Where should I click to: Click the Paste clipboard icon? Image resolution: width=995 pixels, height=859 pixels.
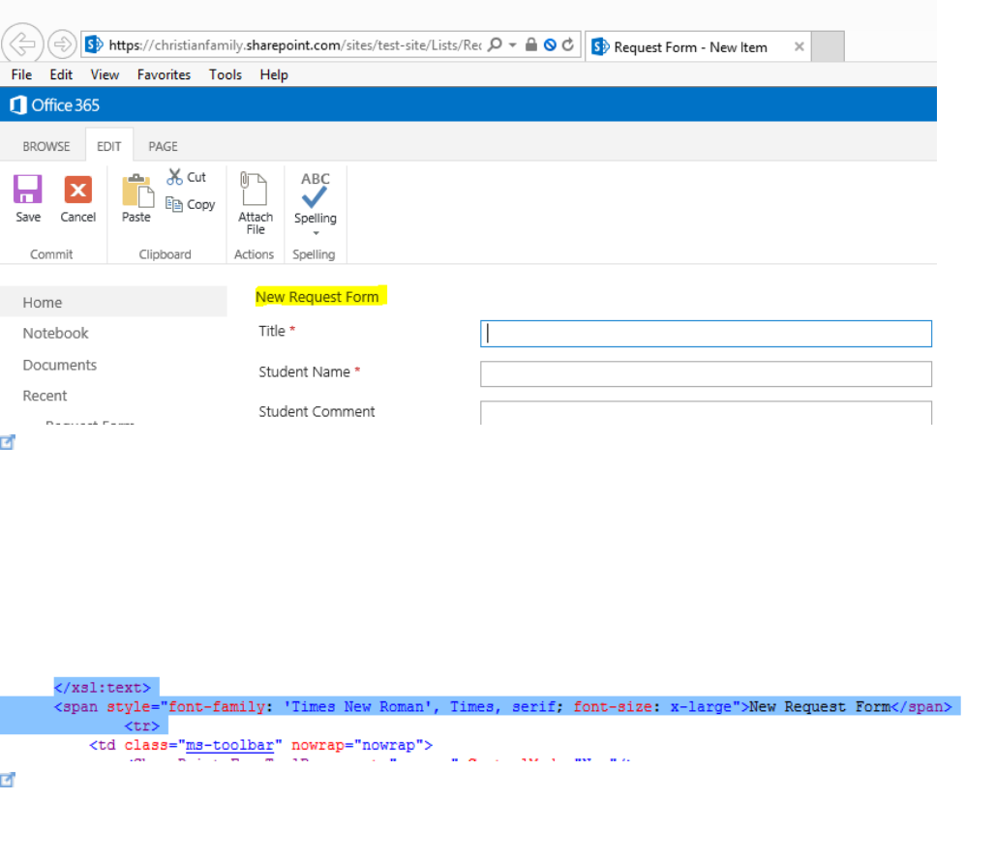[137, 190]
